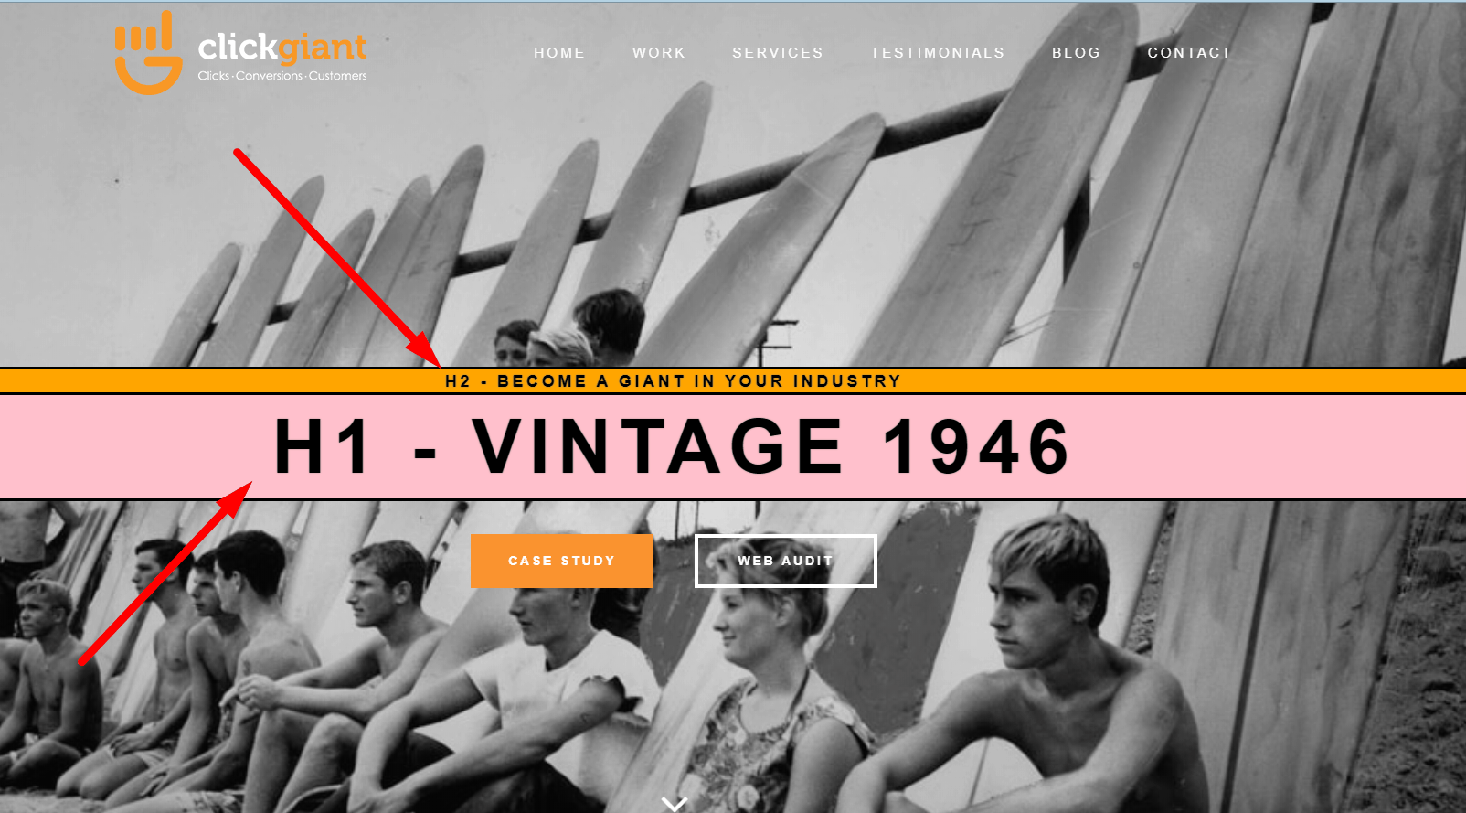Click the red arrow pointing at H2 banner
Screen dimensions: 1466x813
337,258
